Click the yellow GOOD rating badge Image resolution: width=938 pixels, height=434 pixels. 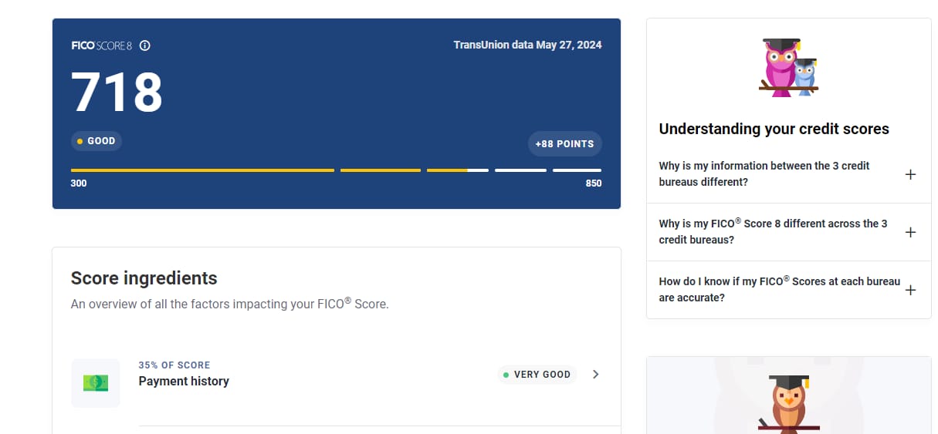tap(97, 141)
